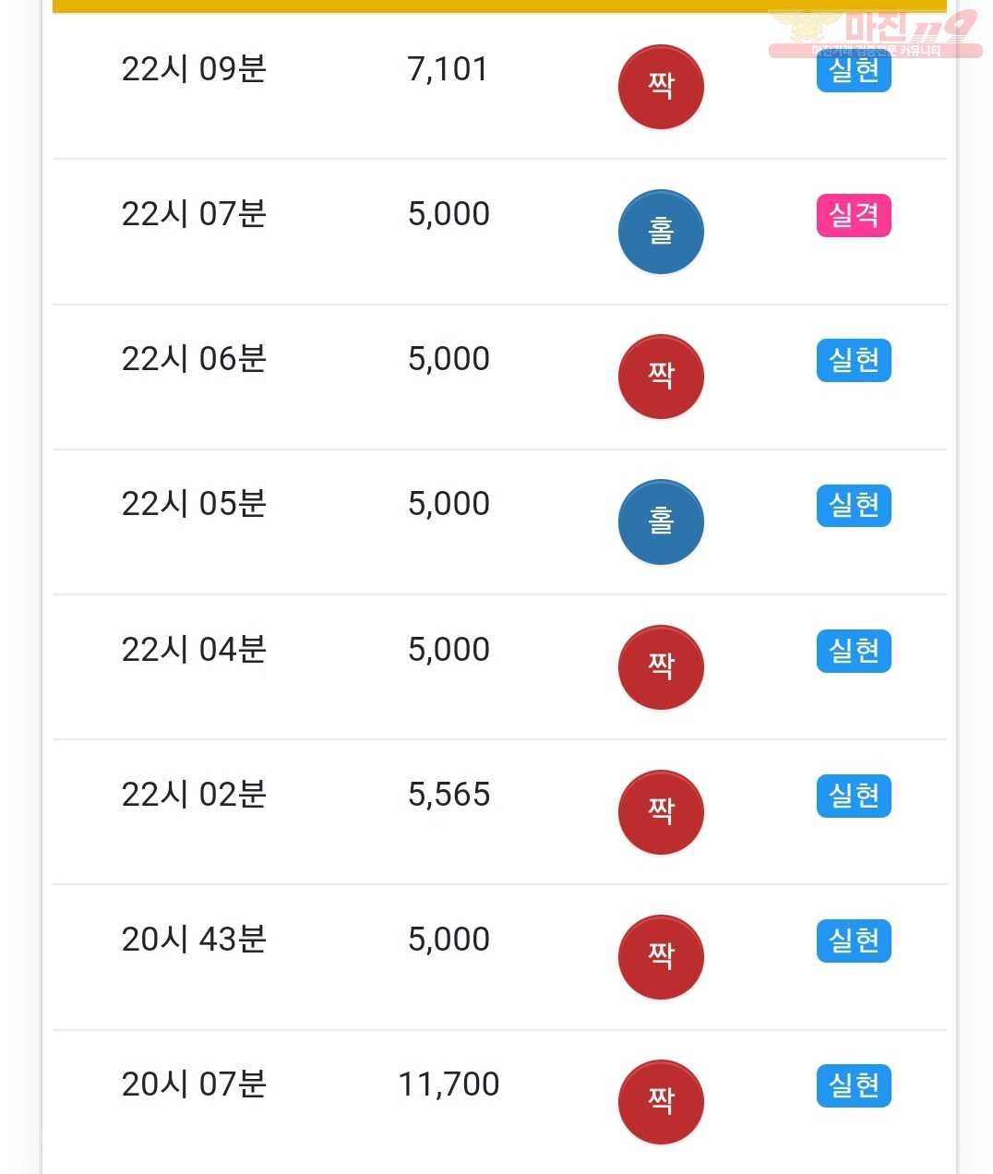This screenshot has width=993, height=1174.
Task: Click the 마진 watermark logo at the top
Action: pos(875,34)
